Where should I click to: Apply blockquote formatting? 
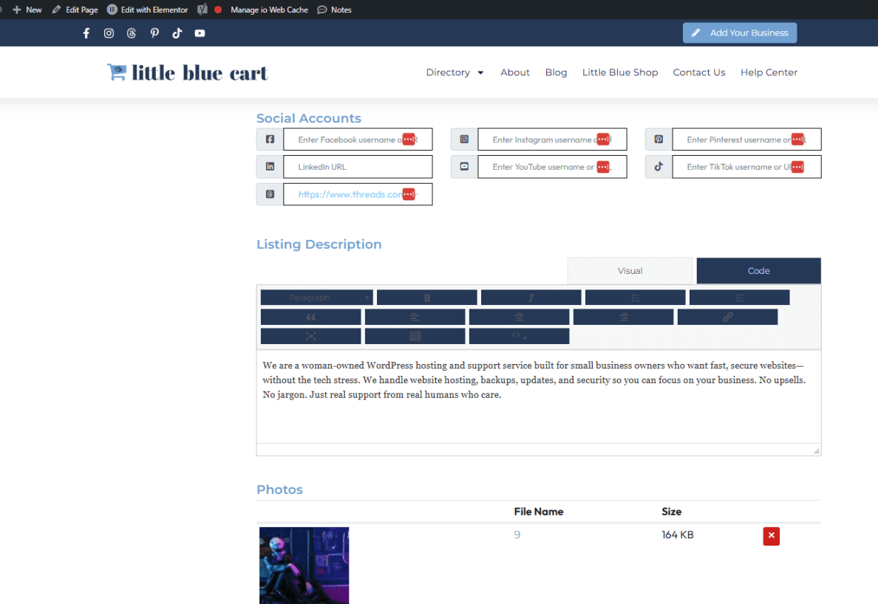310,316
